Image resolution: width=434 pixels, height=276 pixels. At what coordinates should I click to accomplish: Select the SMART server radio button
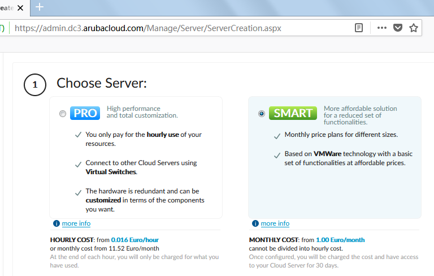(x=262, y=114)
